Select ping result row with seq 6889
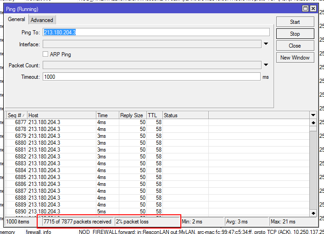Image resolution: width=324 pixels, height=234 pixels. 158,205
